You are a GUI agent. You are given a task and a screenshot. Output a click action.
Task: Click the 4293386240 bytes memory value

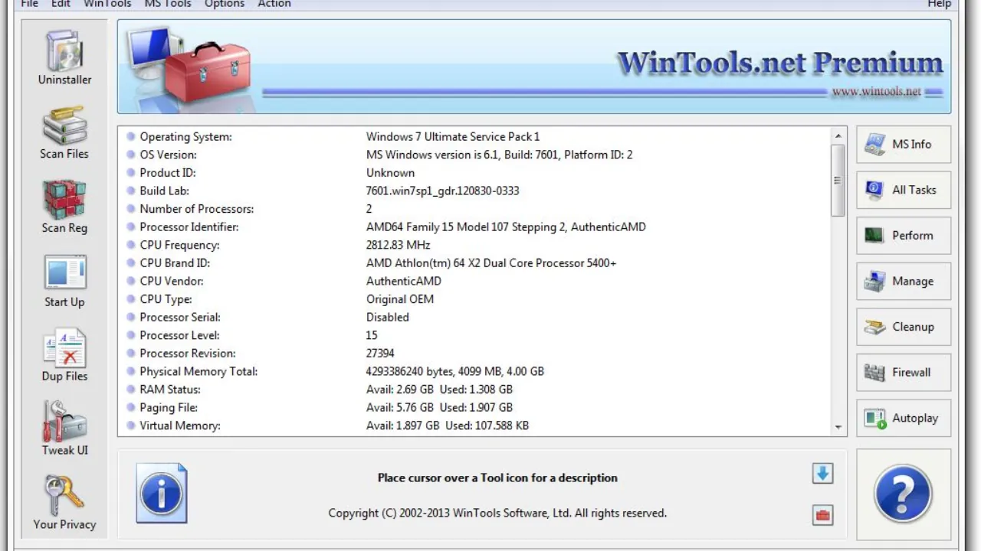[x=454, y=372]
